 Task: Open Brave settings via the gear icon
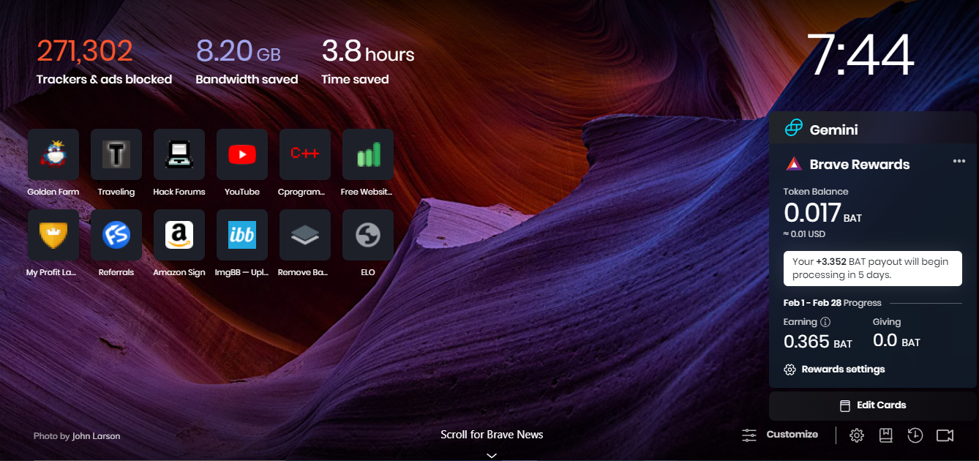pos(857,435)
